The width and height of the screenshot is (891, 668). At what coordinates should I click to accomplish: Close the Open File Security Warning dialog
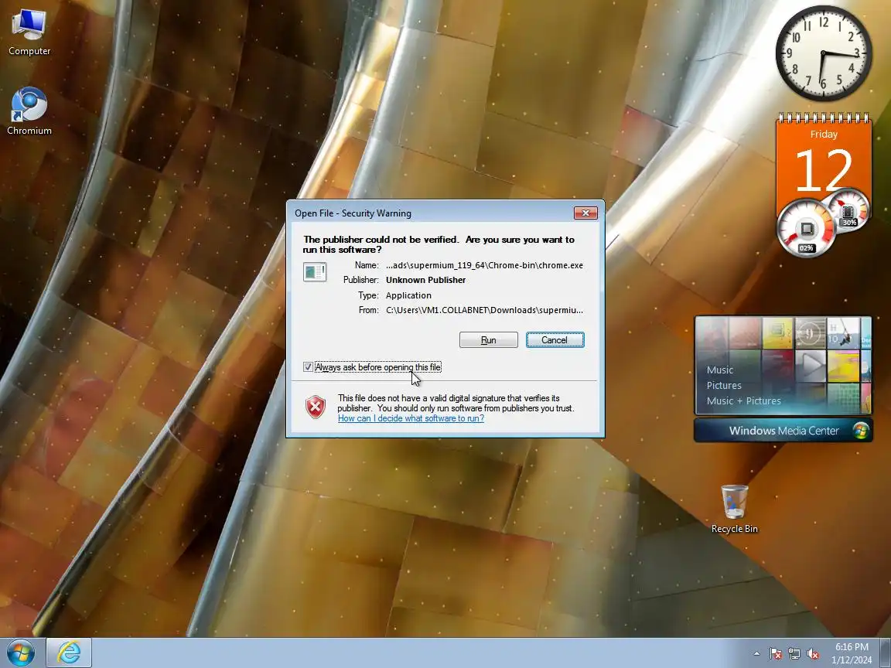pos(585,213)
